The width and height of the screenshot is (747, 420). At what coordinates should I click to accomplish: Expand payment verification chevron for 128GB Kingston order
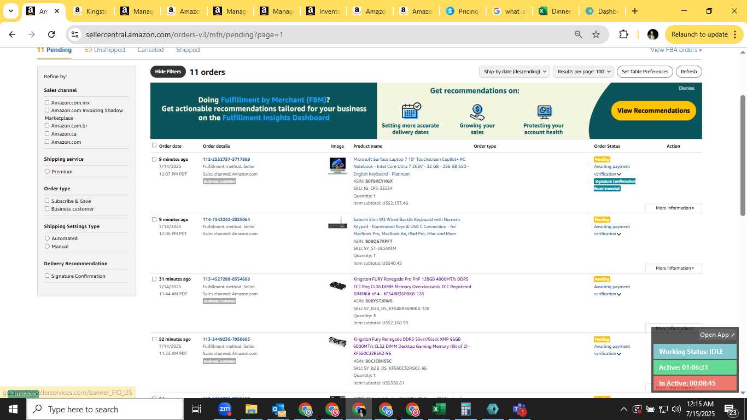tap(619, 294)
